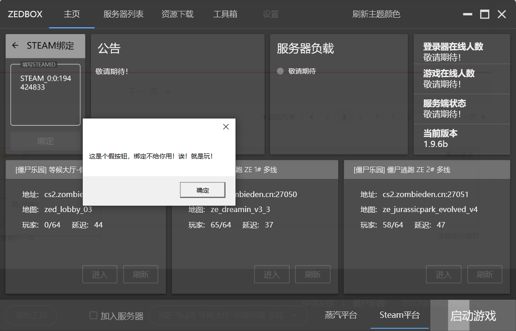Select the Steam平台 platform option

coord(399,316)
